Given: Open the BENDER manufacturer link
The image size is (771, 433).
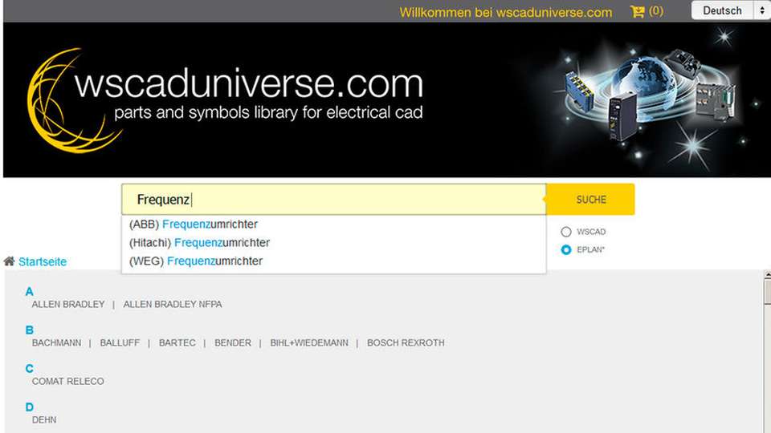Looking at the screenshot, I should pos(233,342).
